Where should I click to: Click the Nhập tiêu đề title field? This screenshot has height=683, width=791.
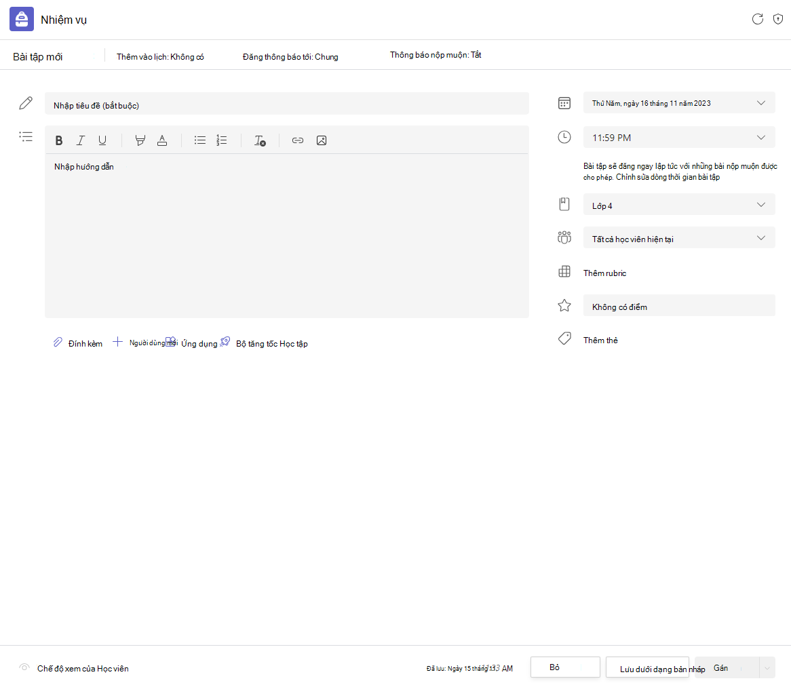click(x=286, y=104)
